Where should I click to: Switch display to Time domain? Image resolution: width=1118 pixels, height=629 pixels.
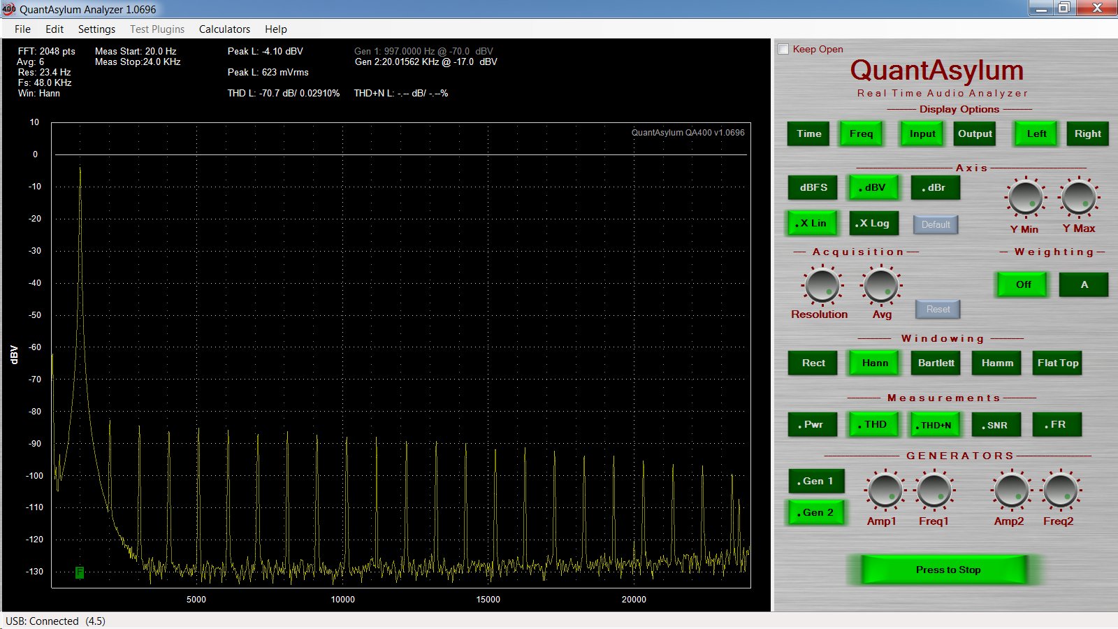click(808, 133)
